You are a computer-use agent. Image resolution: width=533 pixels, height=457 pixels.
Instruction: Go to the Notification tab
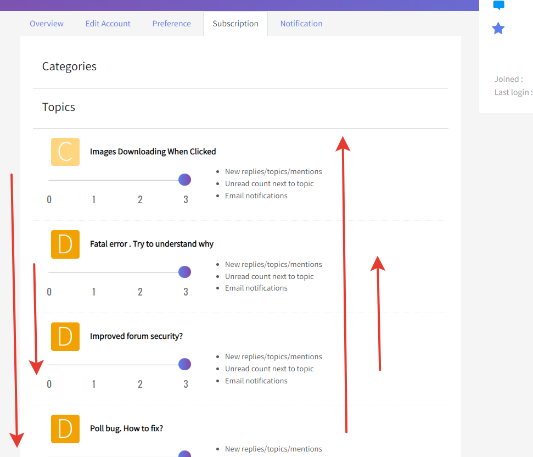coord(301,24)
